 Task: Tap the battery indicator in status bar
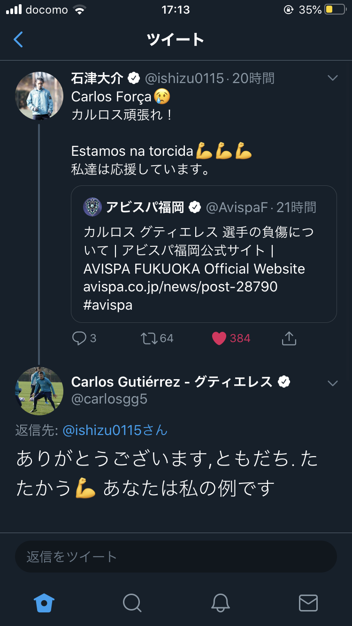tap(335, 10)
